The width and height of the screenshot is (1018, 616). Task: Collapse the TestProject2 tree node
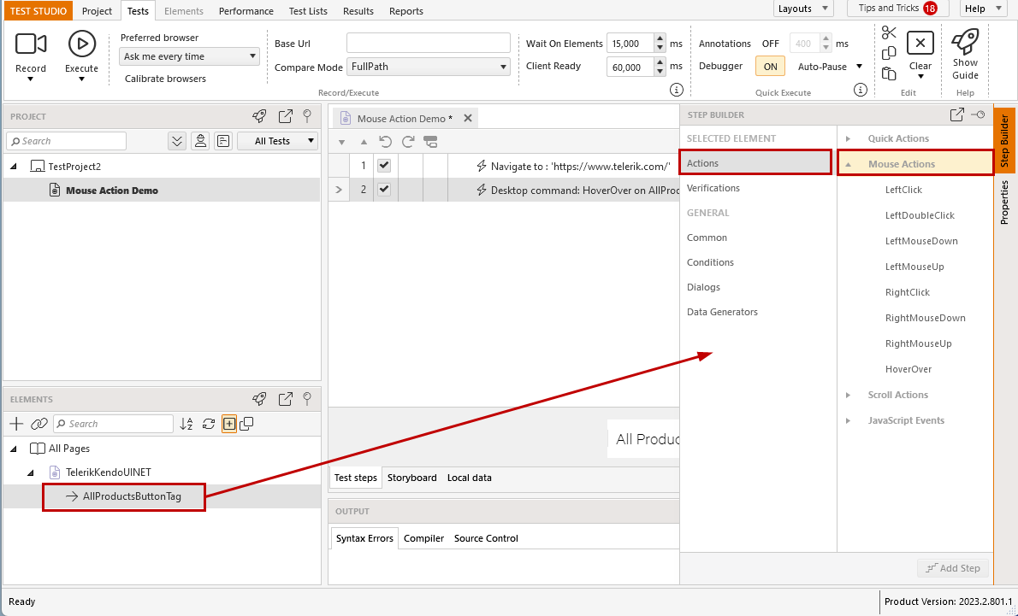pyautogui.click(x=15, y=167)
